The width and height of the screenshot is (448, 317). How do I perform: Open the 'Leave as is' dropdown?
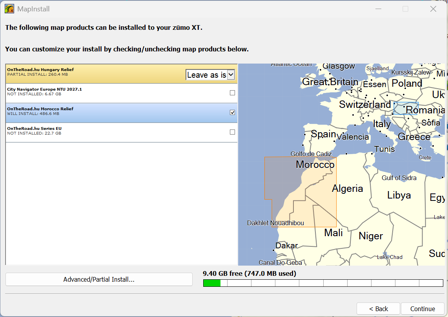[x=210, y=75]
